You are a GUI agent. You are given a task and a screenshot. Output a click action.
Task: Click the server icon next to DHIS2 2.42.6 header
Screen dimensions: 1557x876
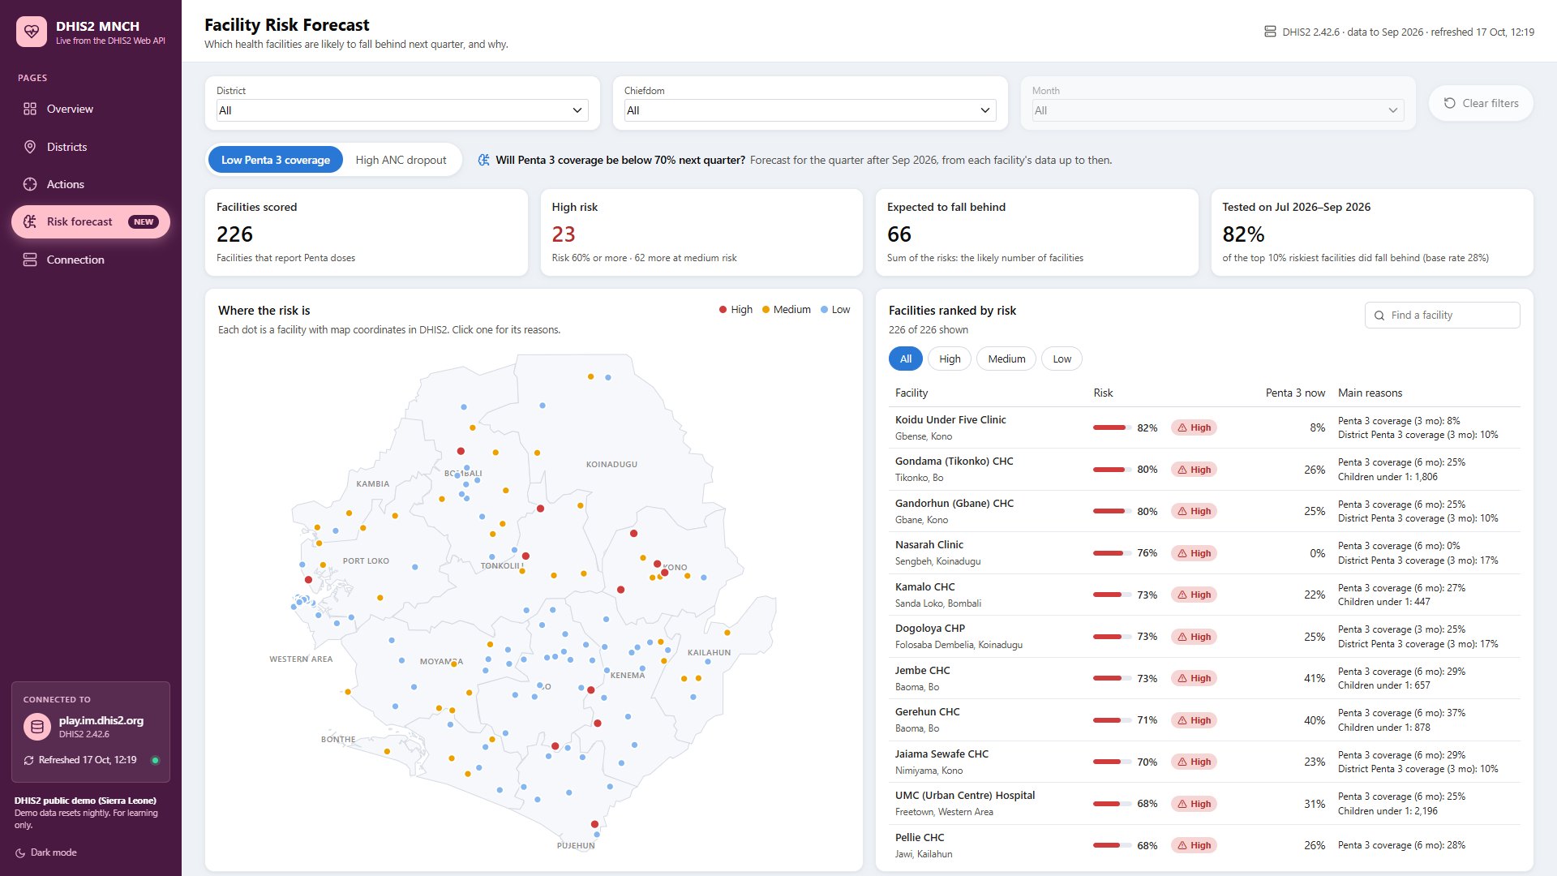[x=1270, y=32]
